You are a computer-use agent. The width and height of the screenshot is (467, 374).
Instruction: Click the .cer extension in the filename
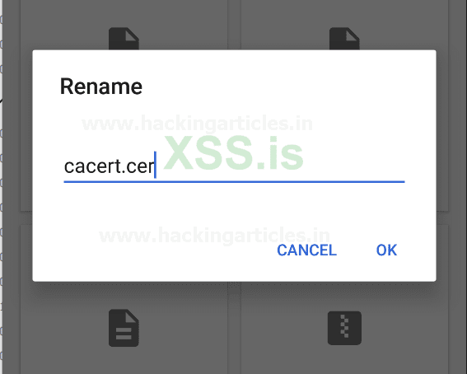click(138, 166)
